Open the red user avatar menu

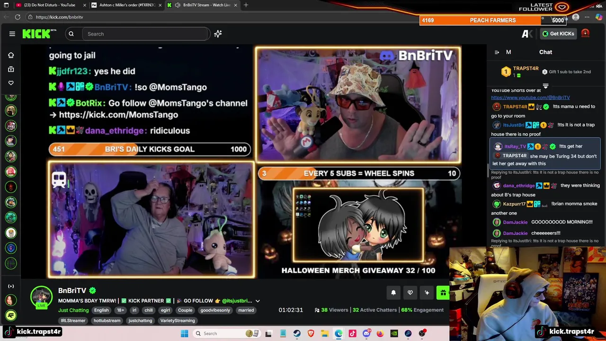tap(585, 33)
